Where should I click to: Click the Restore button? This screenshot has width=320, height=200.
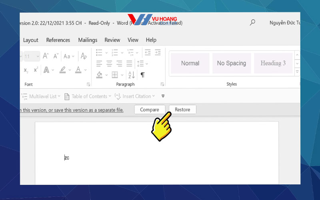pos(182,110)
